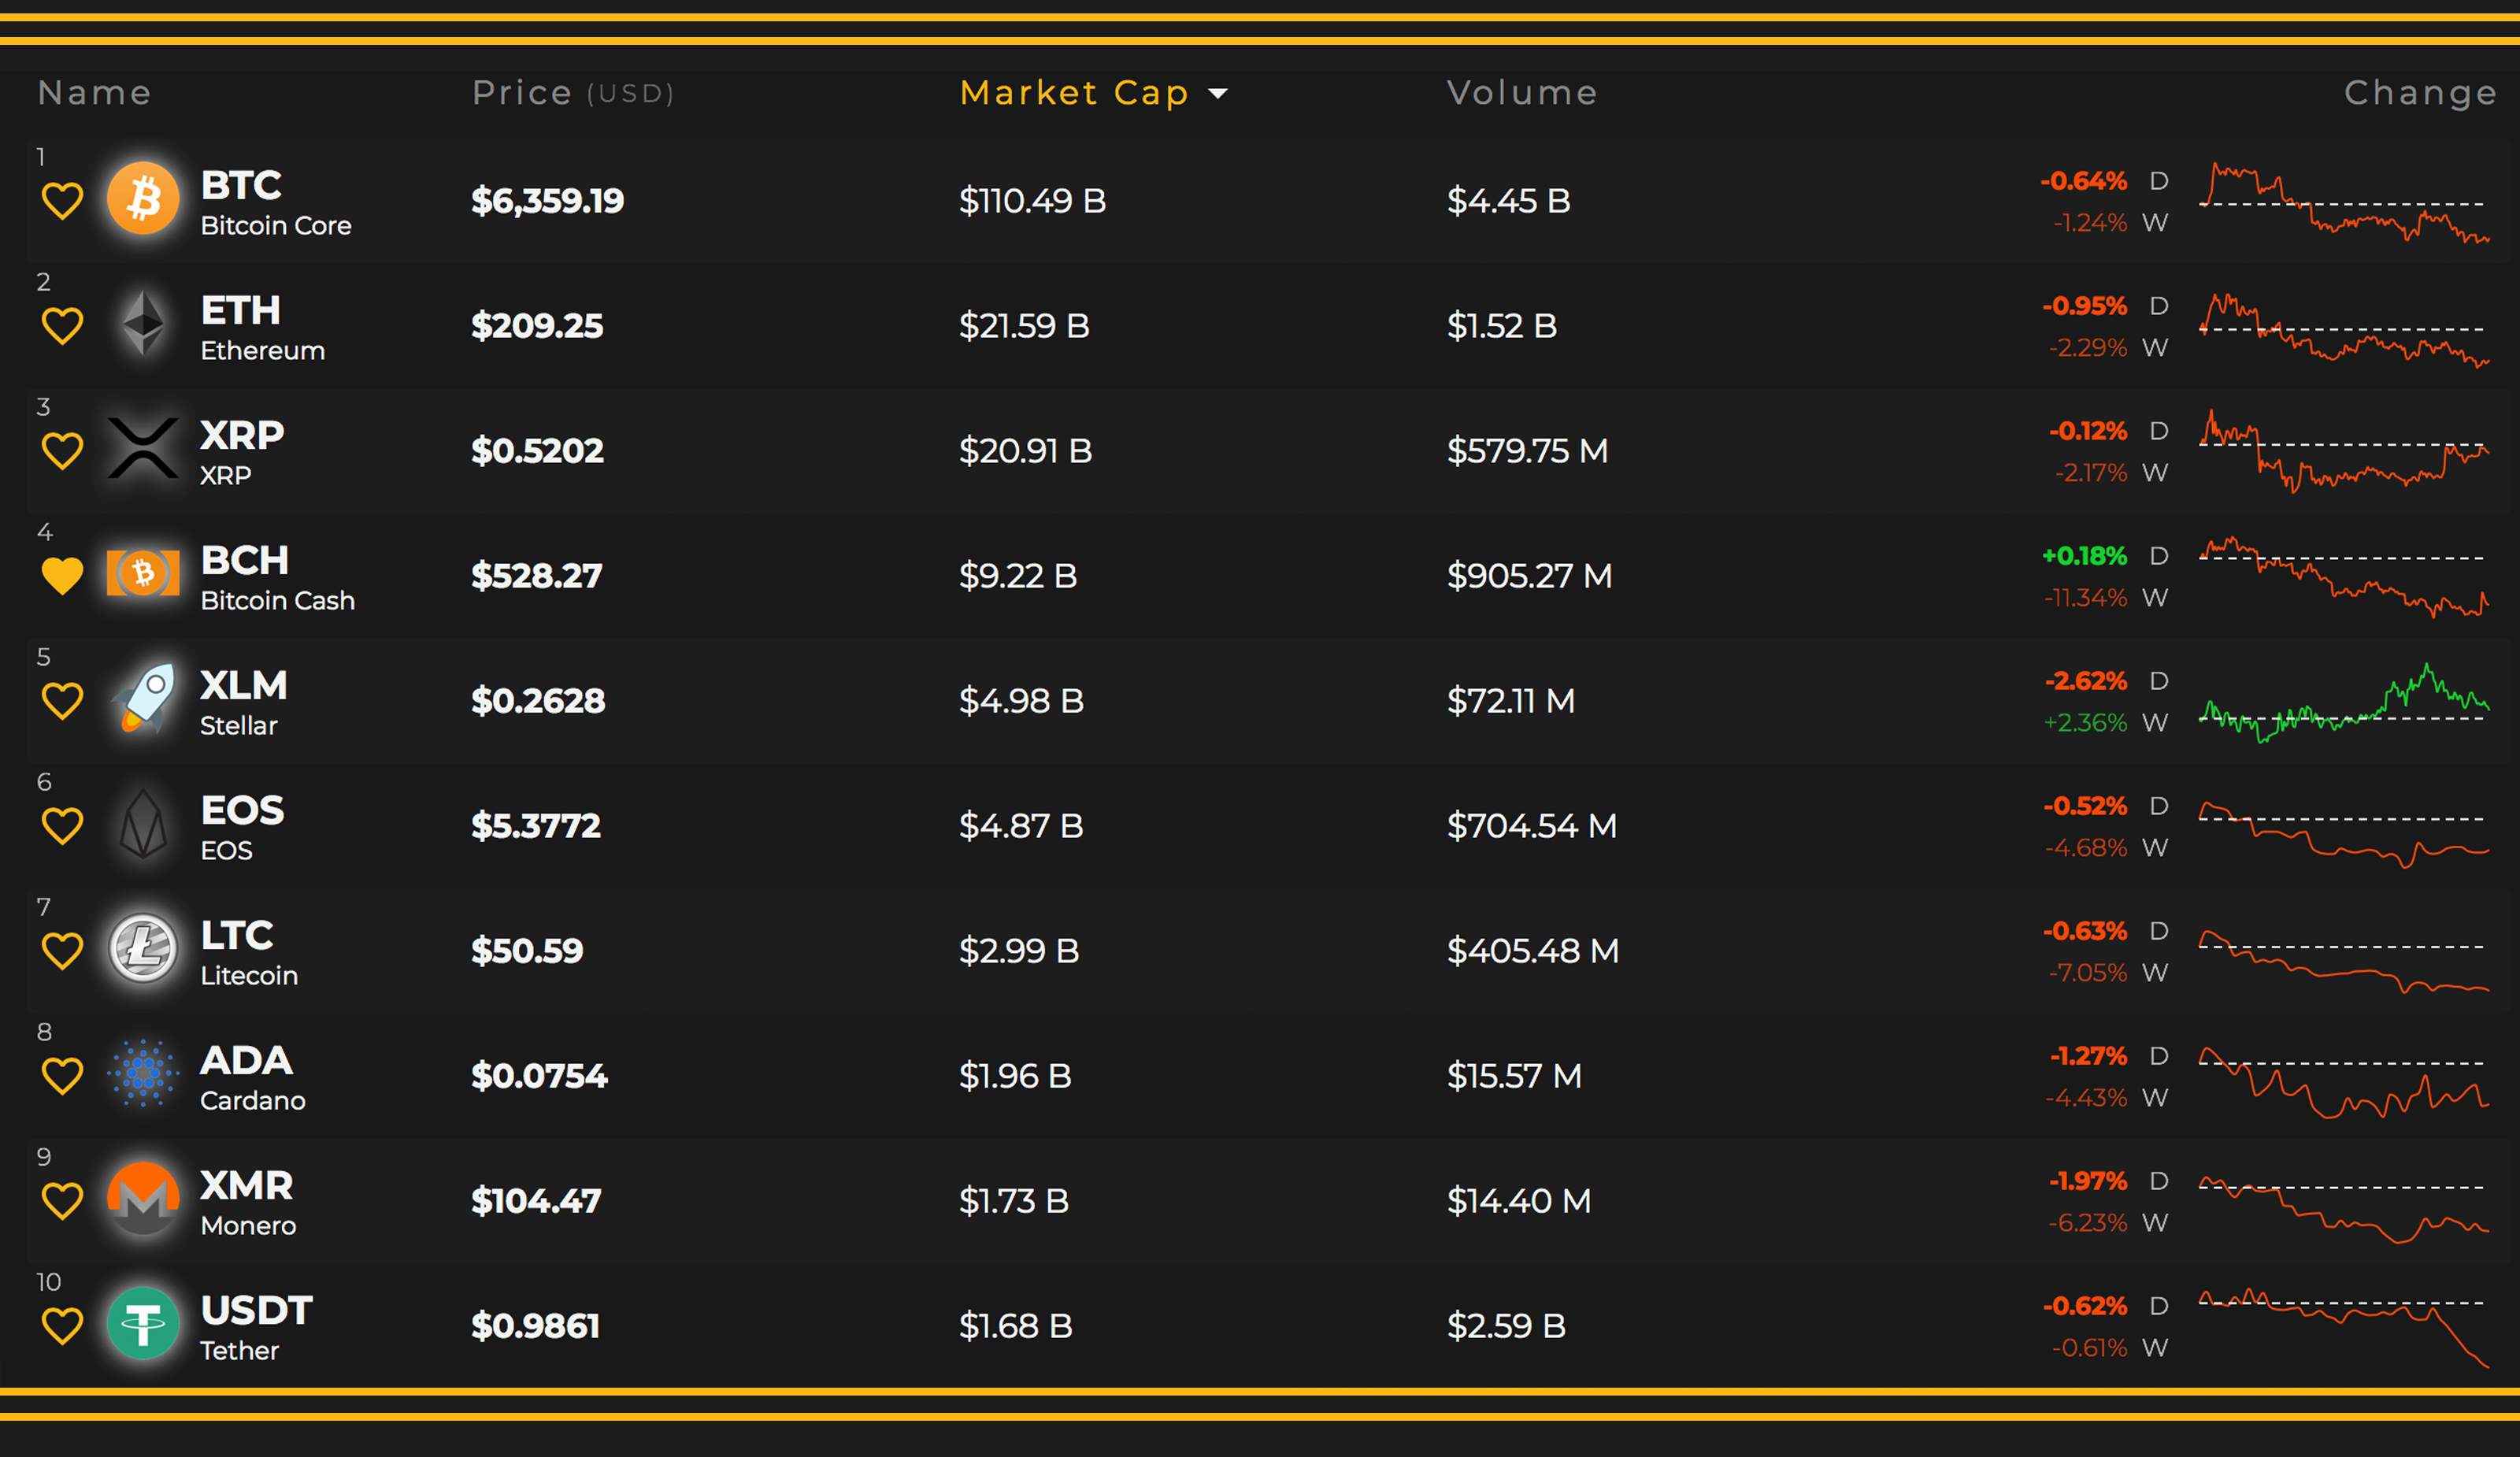Click the Cardano dotted logo
Screen dimensions: 2520x1457
click(x=143, y=1074)
